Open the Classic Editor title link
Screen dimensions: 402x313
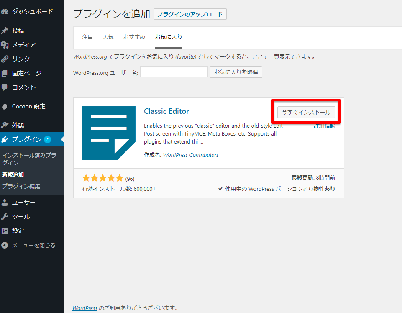coord(166,111)
